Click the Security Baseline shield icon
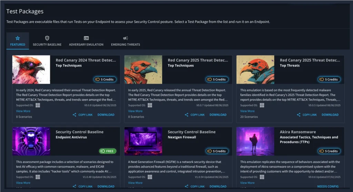The height and width of the screenshot is (192, 353). [47, 38]
